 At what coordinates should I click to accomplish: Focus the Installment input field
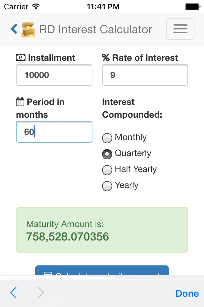(x=54, y=75)
